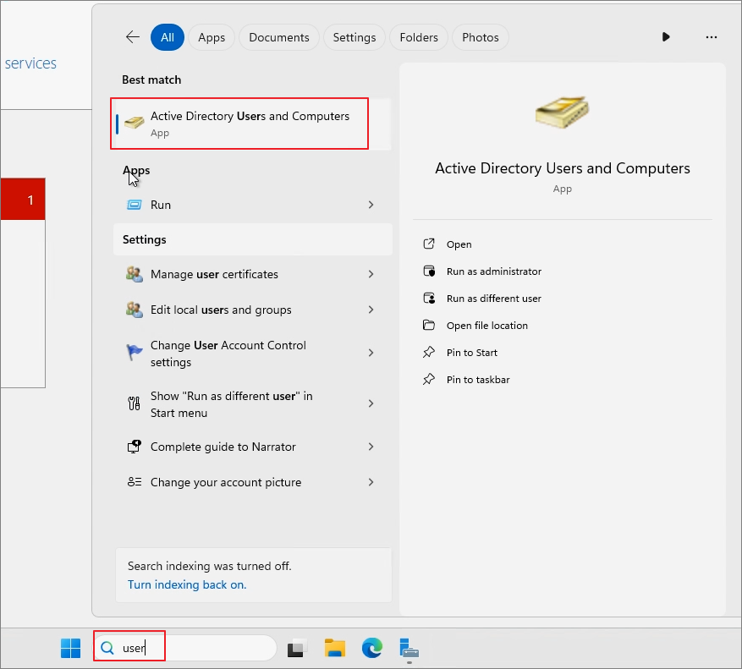742x669 pixels.
Task: Click the services text in background window
Action: (30, 63)
